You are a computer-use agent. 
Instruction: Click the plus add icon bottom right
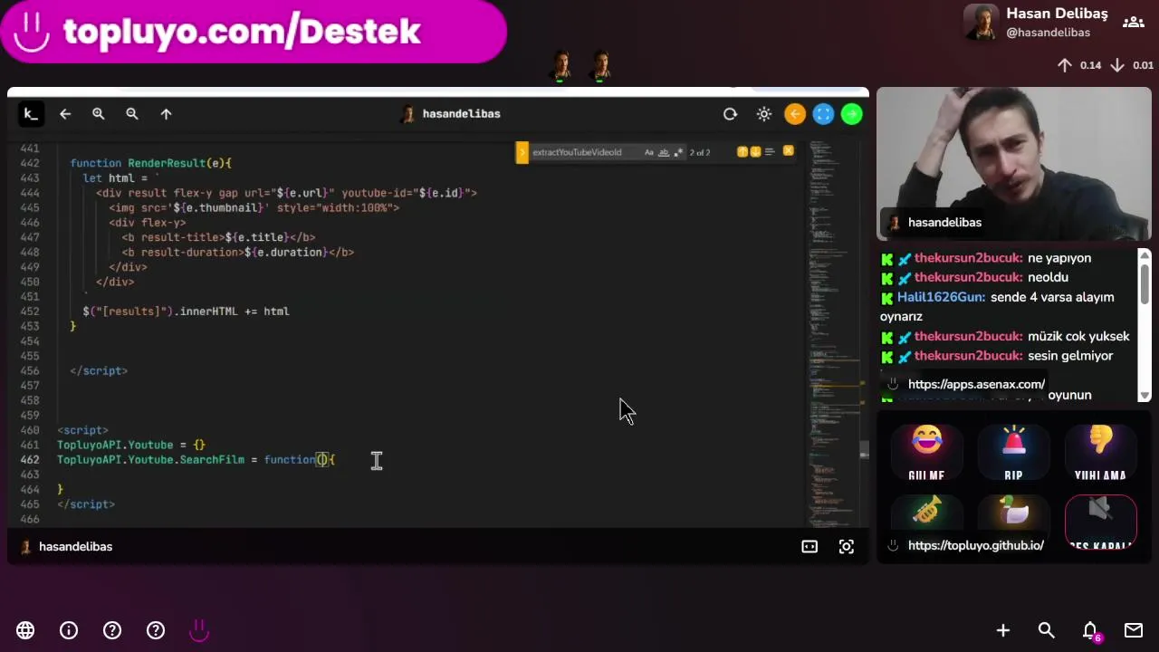[x=1003, y=630]
